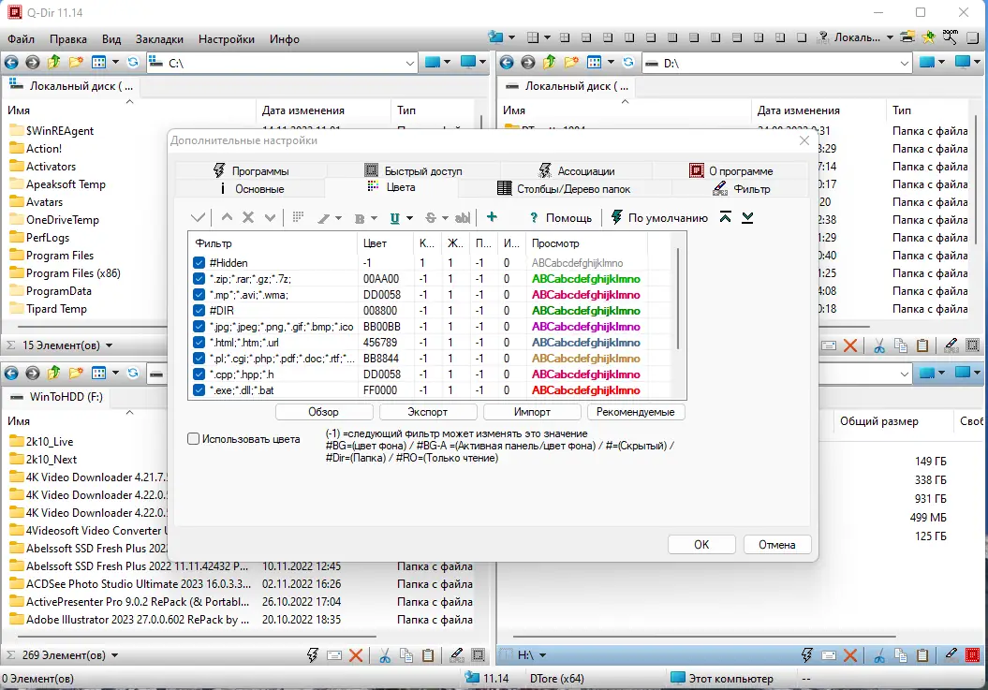
Task: Open the underline style dropdown arrow
Action: click(x=409, y=218)
